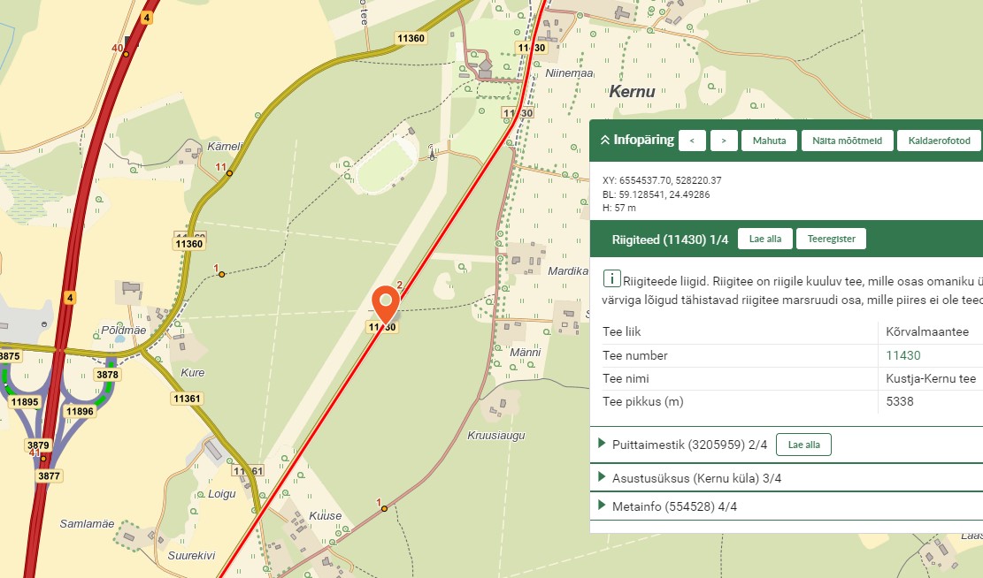Click road shield 3878 on the interchange
Image resolution: width=983 pixels, height=578 pixels.
(107, 375)
